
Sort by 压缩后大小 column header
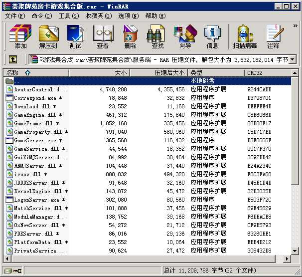click(159, 73)
